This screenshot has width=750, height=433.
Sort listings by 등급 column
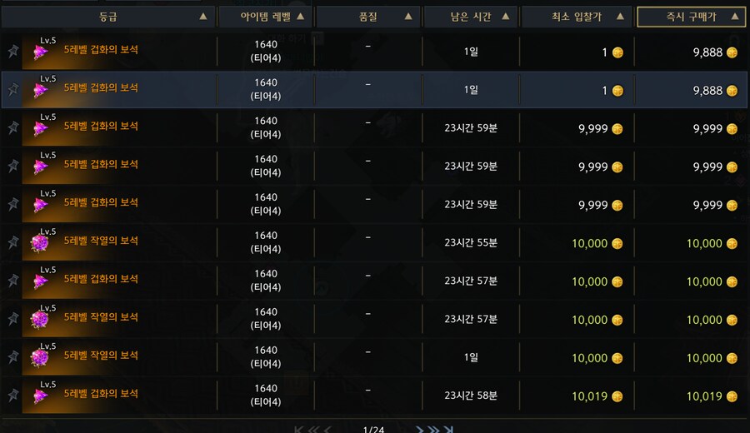point(108,17)
